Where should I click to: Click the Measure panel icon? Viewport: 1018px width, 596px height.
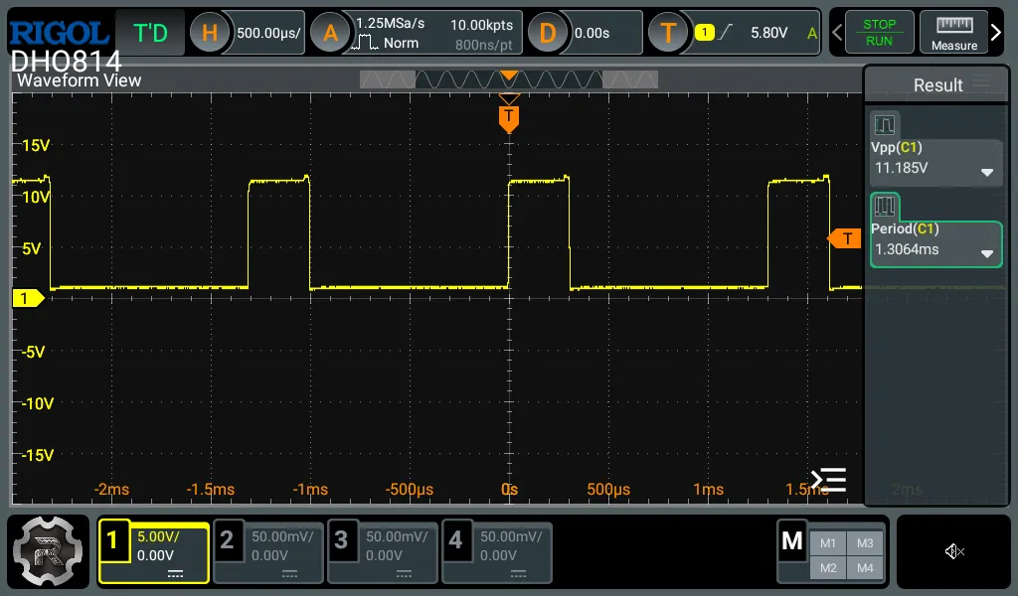[x=952, y=32]
